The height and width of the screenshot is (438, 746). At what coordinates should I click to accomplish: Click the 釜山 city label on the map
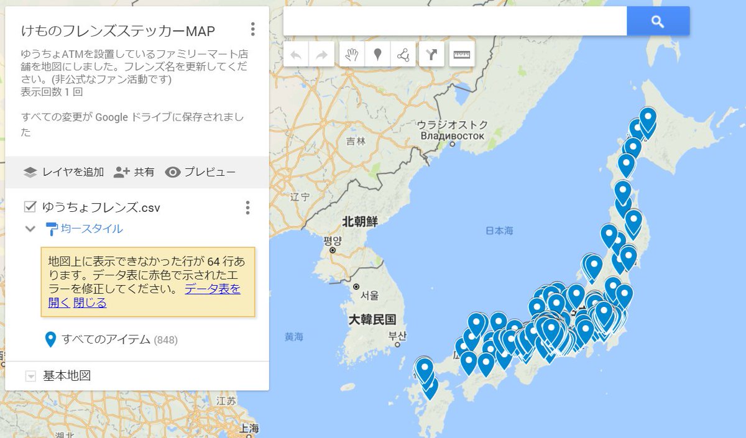[x=397, y=336]
